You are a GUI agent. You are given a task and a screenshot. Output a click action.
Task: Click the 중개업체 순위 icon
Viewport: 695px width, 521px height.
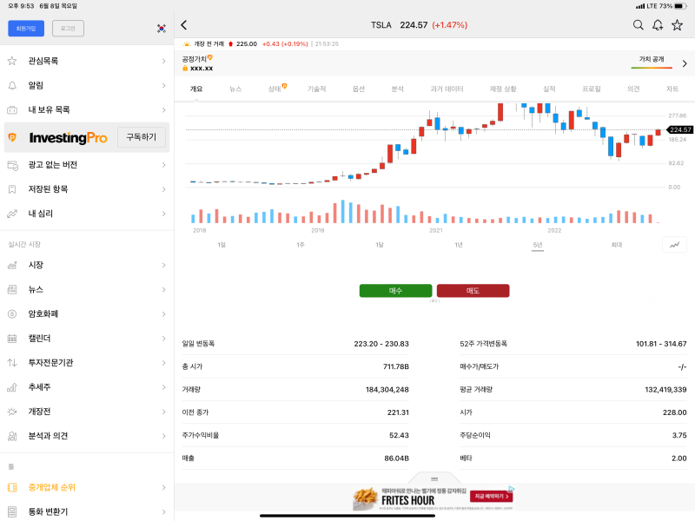[12, 487]
